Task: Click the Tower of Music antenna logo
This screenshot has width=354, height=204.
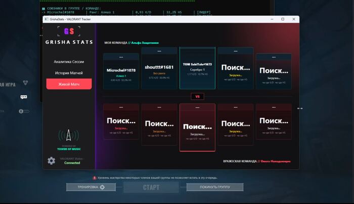Action: pos(69,135)
